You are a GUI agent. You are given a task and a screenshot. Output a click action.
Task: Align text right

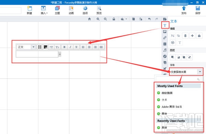pyautogui.click(x=95, y=47)
